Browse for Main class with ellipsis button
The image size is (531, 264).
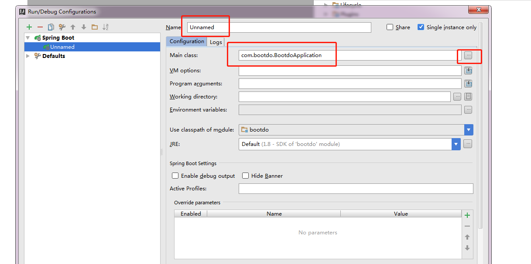coord(468,55)
